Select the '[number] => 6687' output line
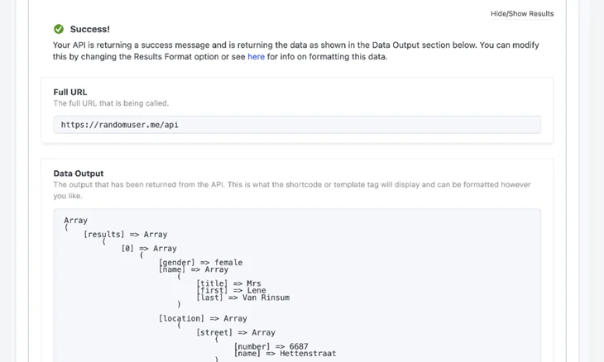This screenshot has width=604, height=362. (x=271, y=346)
